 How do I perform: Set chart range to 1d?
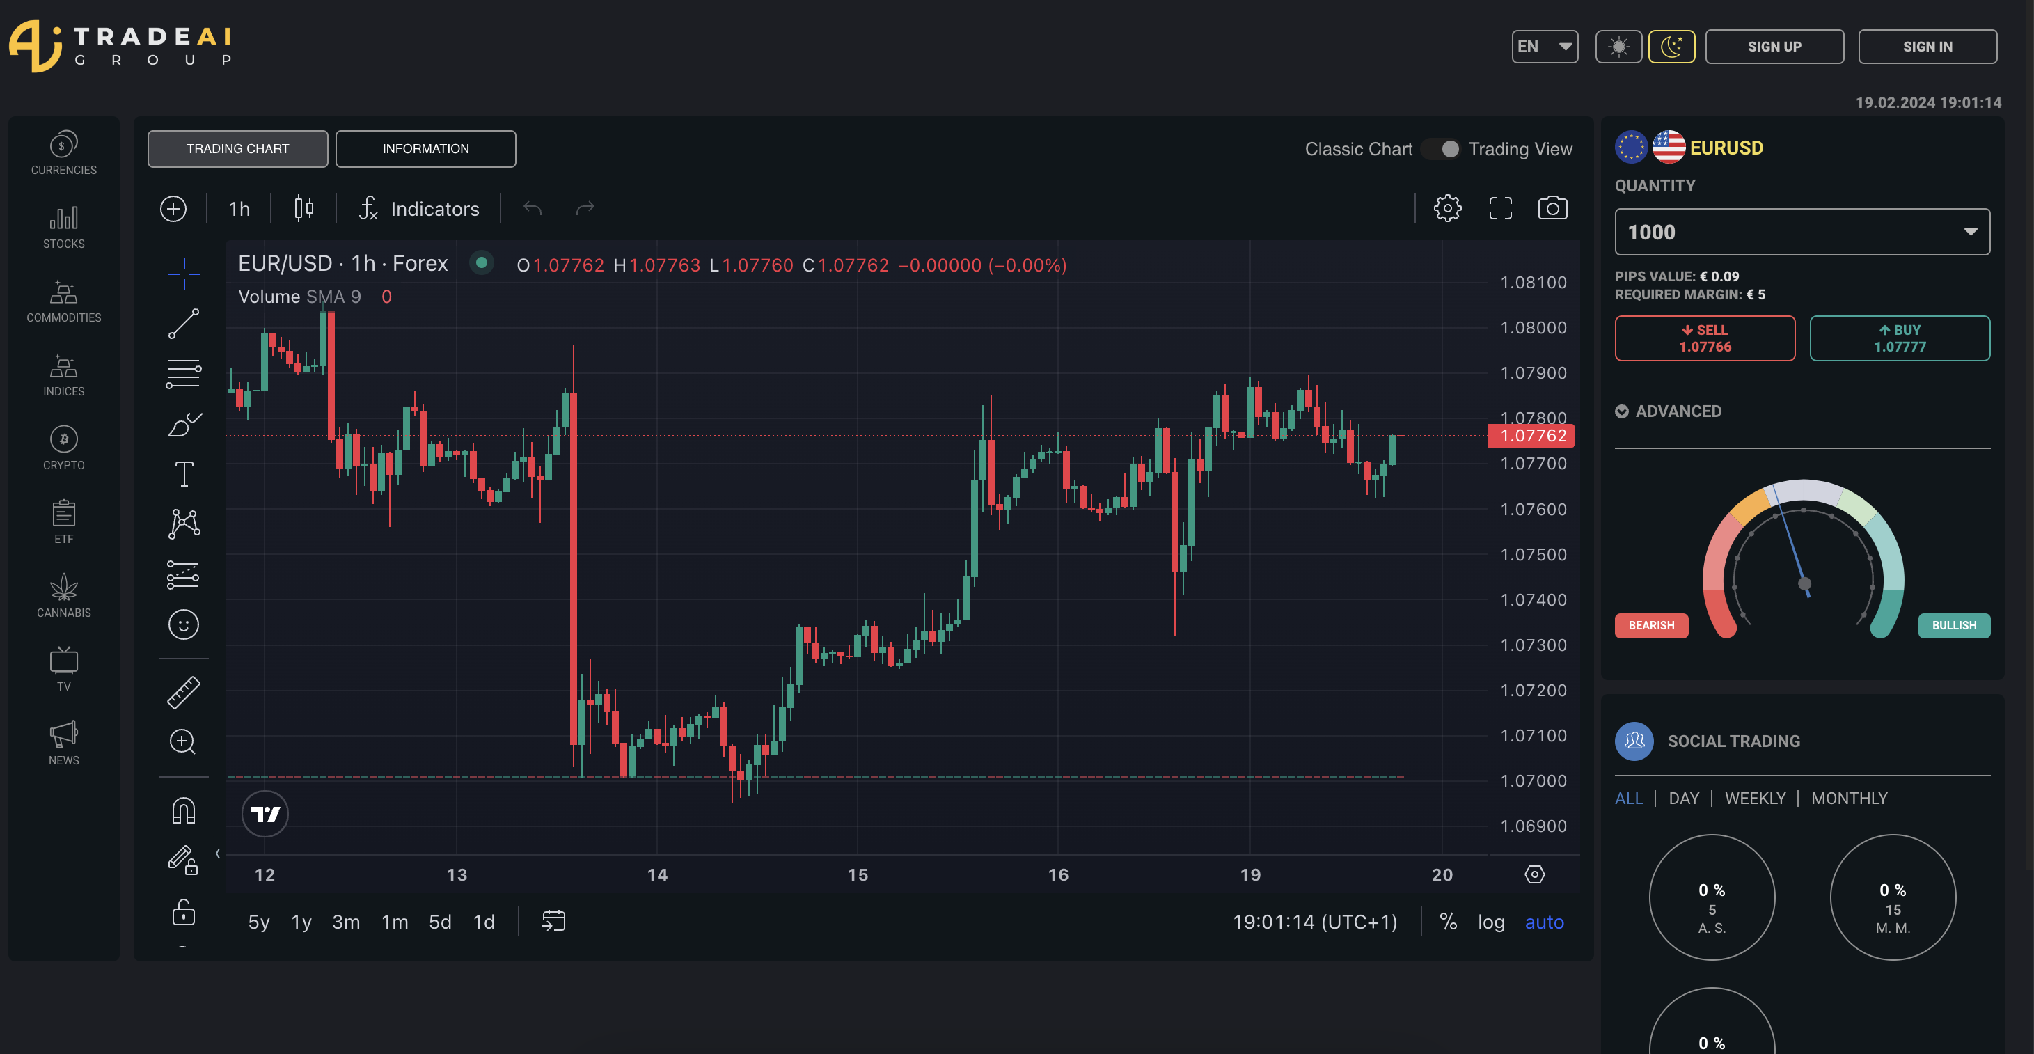[x=484, y=921]
